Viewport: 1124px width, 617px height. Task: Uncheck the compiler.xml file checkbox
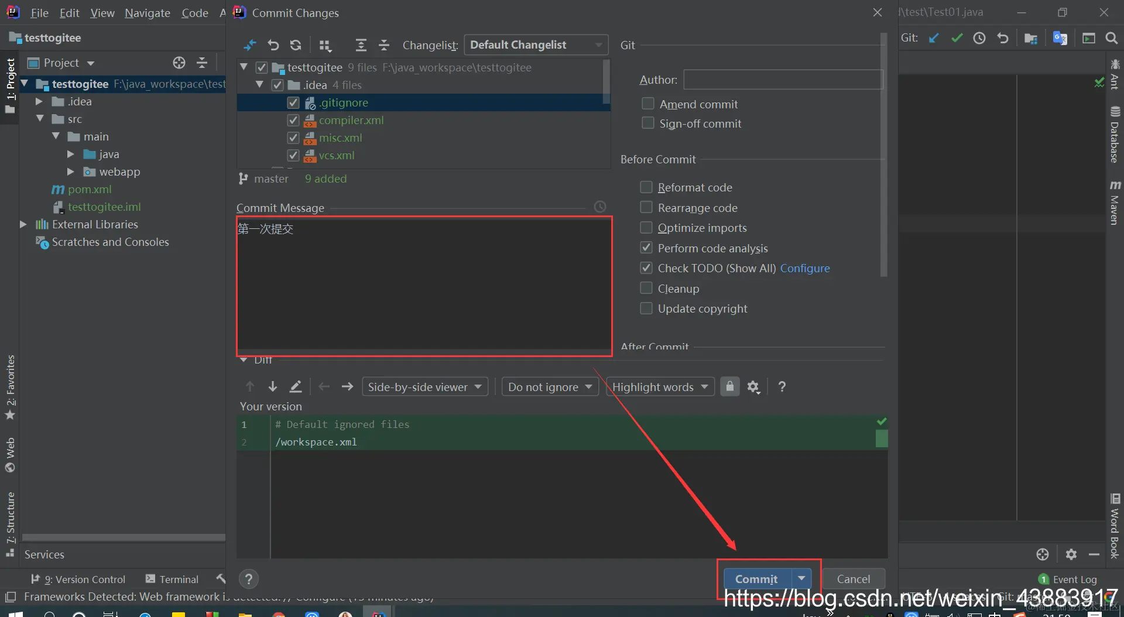coord(293,120)
